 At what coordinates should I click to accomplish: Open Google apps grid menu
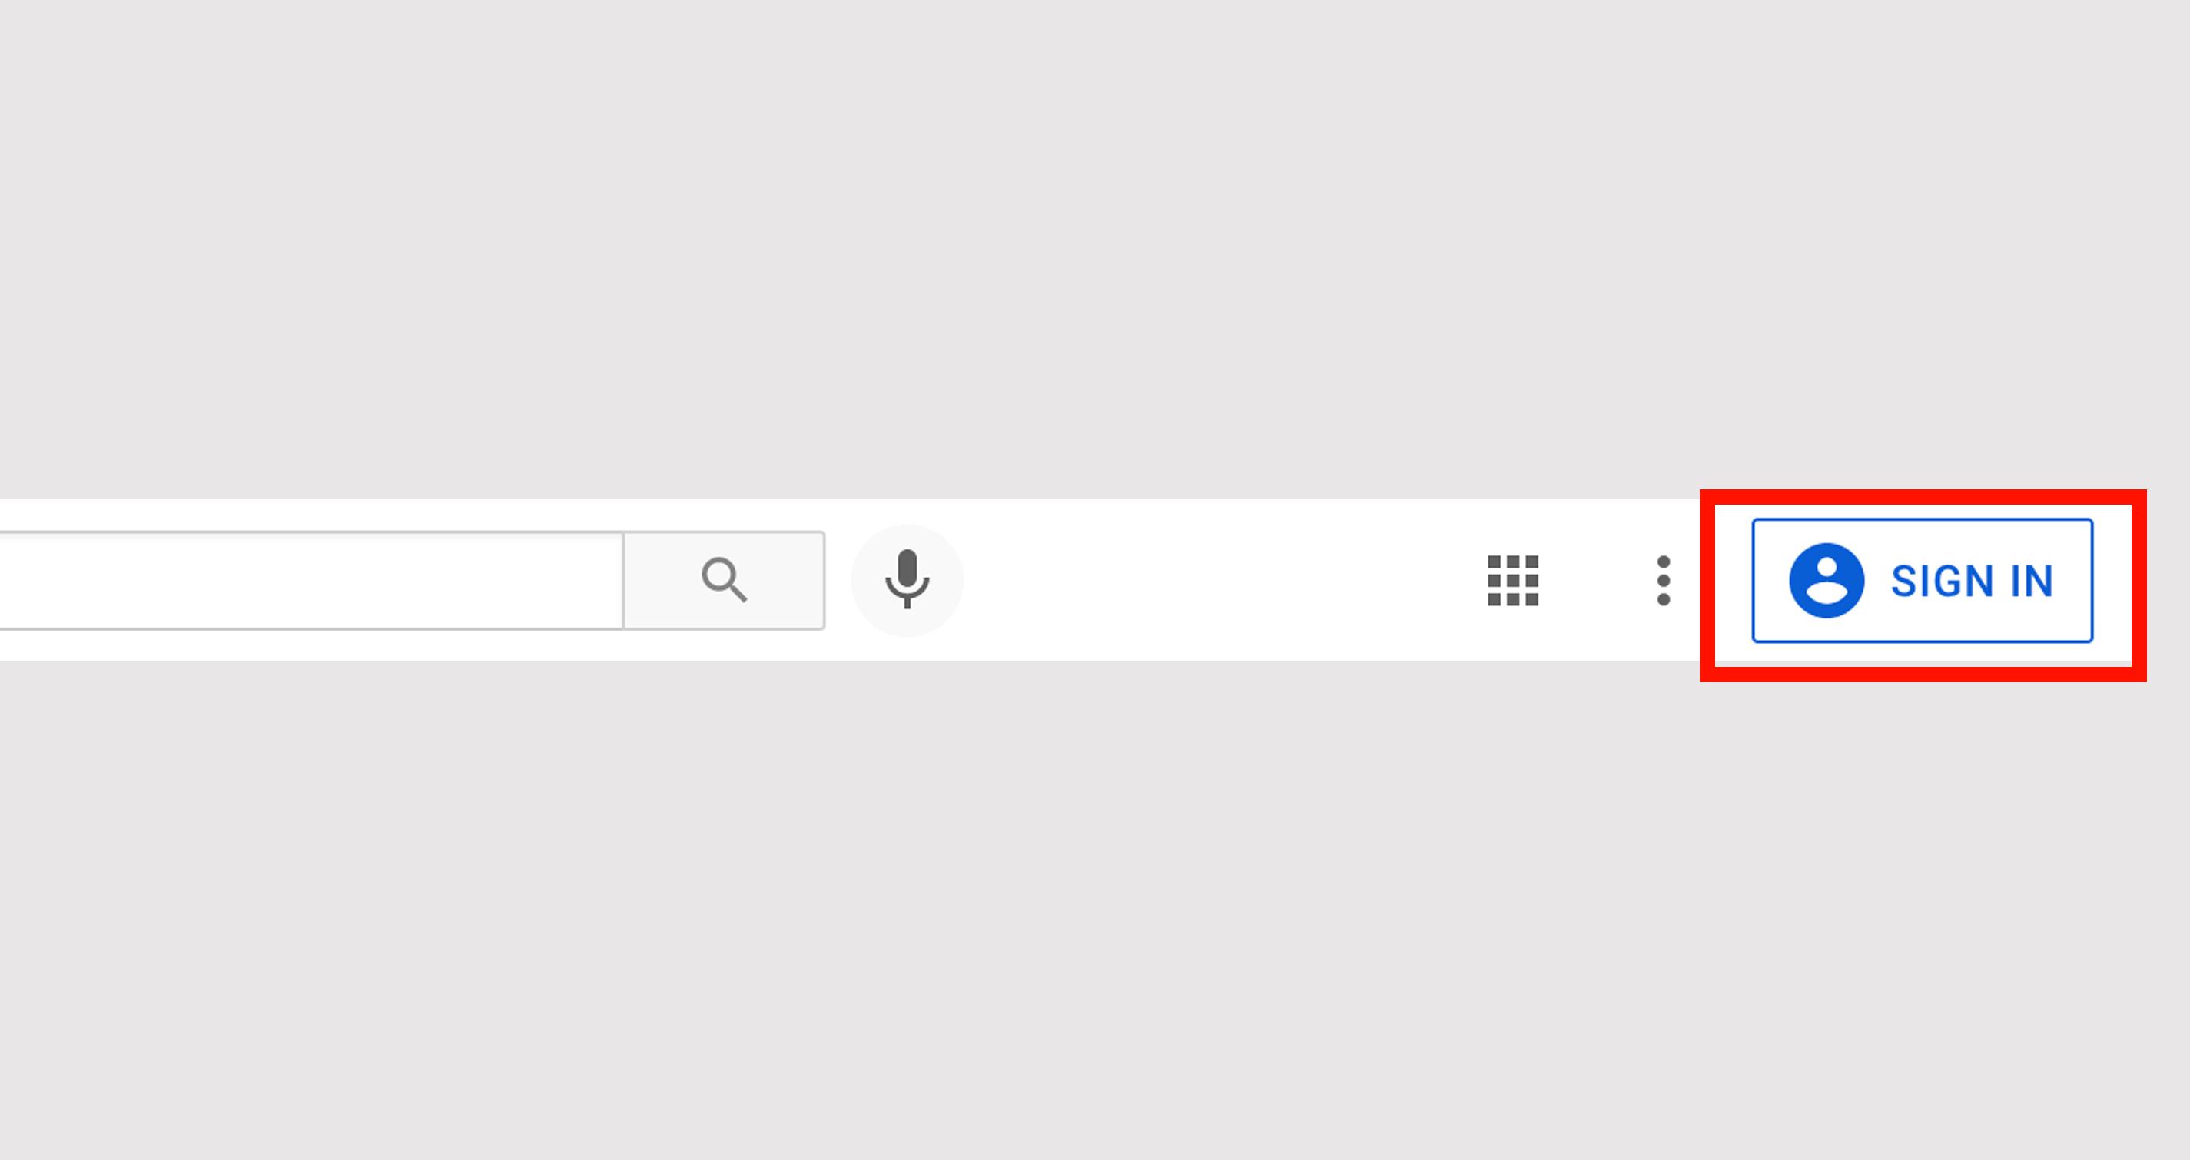coord(1514,579)
